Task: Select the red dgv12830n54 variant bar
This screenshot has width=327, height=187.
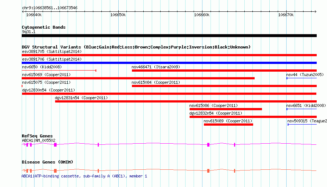Action: click(x=169, y=94)
